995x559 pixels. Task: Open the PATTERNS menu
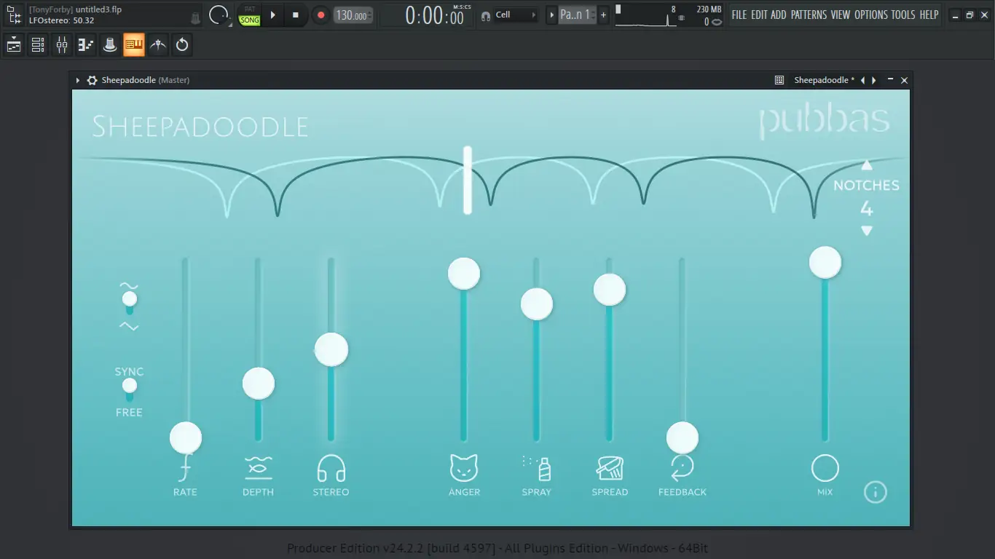[809, 15]
